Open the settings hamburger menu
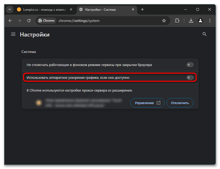This screenshot has width=220, height=169. pos(13,34)
